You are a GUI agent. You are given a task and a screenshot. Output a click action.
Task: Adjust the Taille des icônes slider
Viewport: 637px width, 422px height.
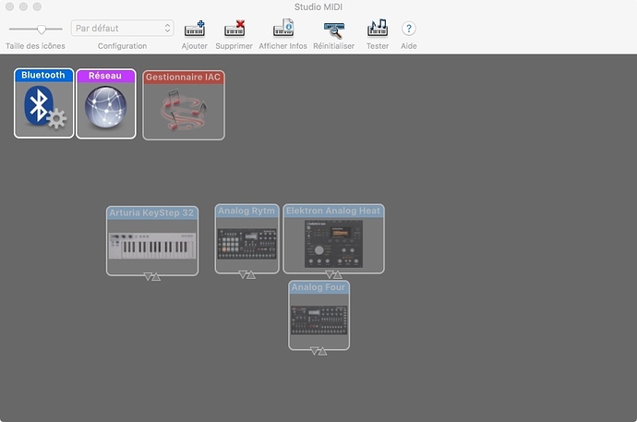point(42,29)
